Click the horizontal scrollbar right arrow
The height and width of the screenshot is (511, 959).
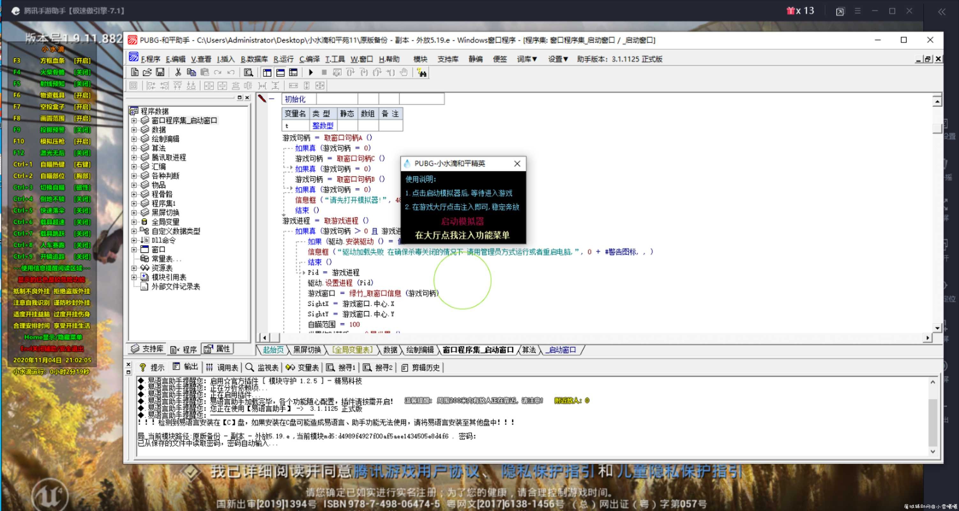(x=927, y=338)
